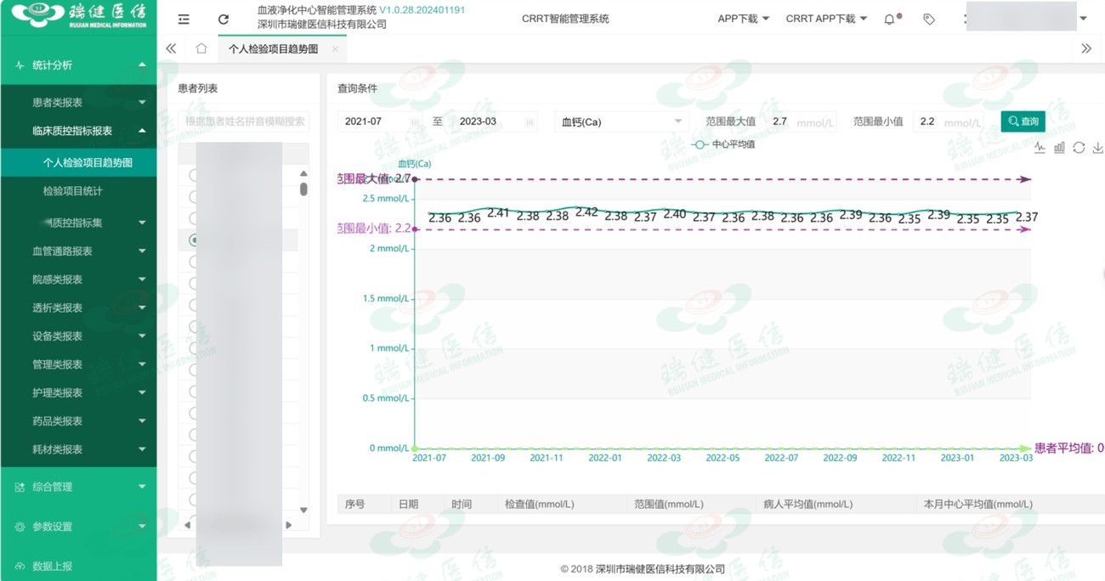
Task: Click the patient list horizontal scroll right arrow
Action: pyautogui.click(x=289, y=526)
